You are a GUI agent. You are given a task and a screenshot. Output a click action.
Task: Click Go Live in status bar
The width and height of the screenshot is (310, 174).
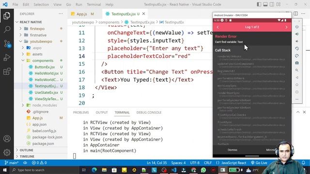(x=259, y=163)
